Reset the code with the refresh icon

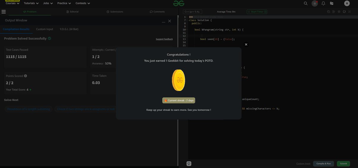click(344, 12)
